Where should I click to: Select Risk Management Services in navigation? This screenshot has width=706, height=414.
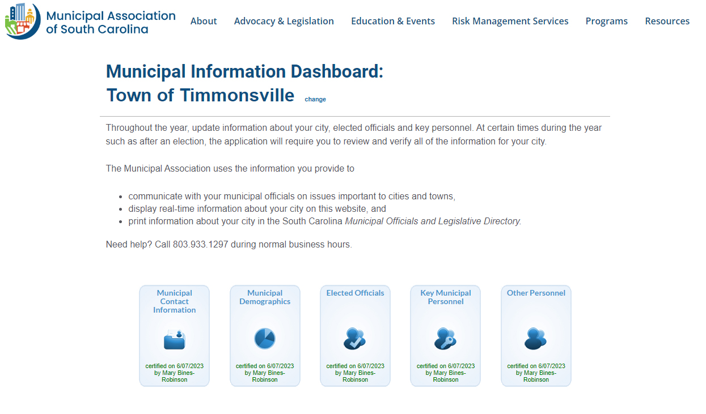pos(510,21)
